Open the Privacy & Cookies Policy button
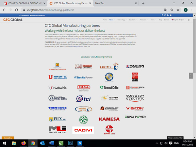 click(175, 138)
